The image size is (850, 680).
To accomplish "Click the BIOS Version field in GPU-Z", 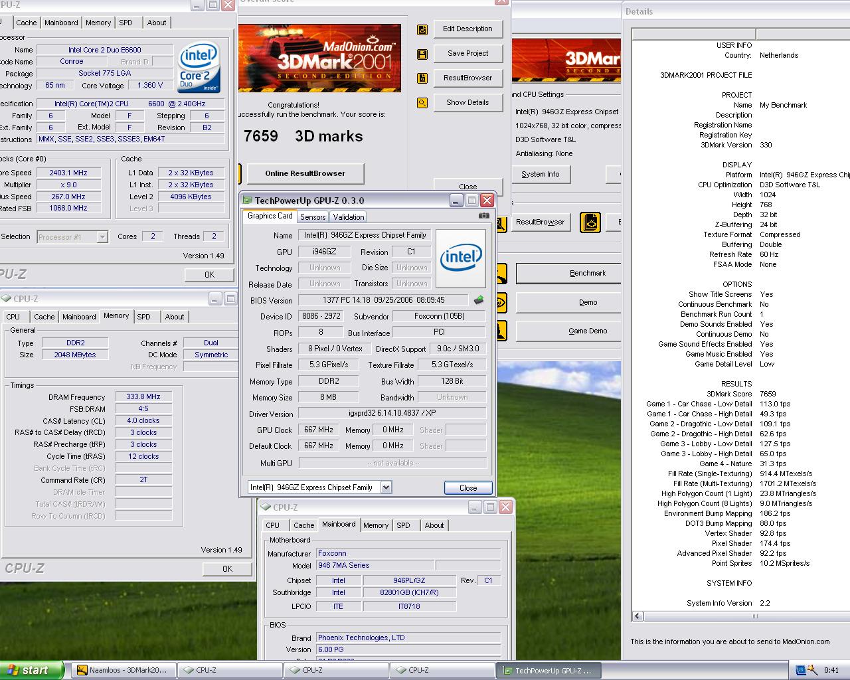I will [383, 300].
